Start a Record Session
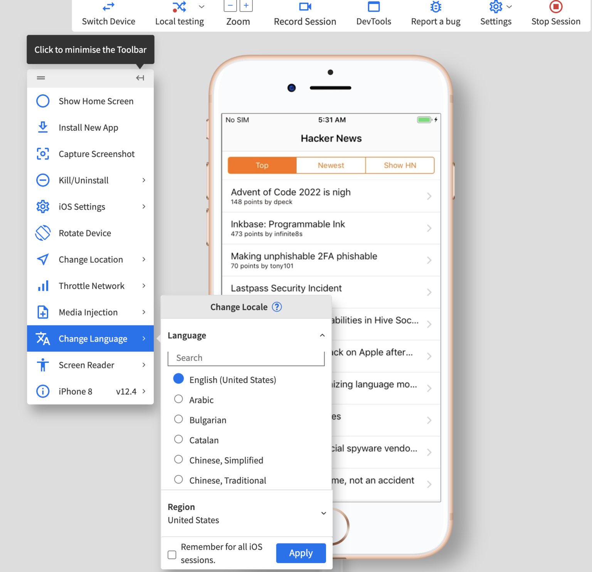Viewport: 592px width, 572px height. click(304, 7)
